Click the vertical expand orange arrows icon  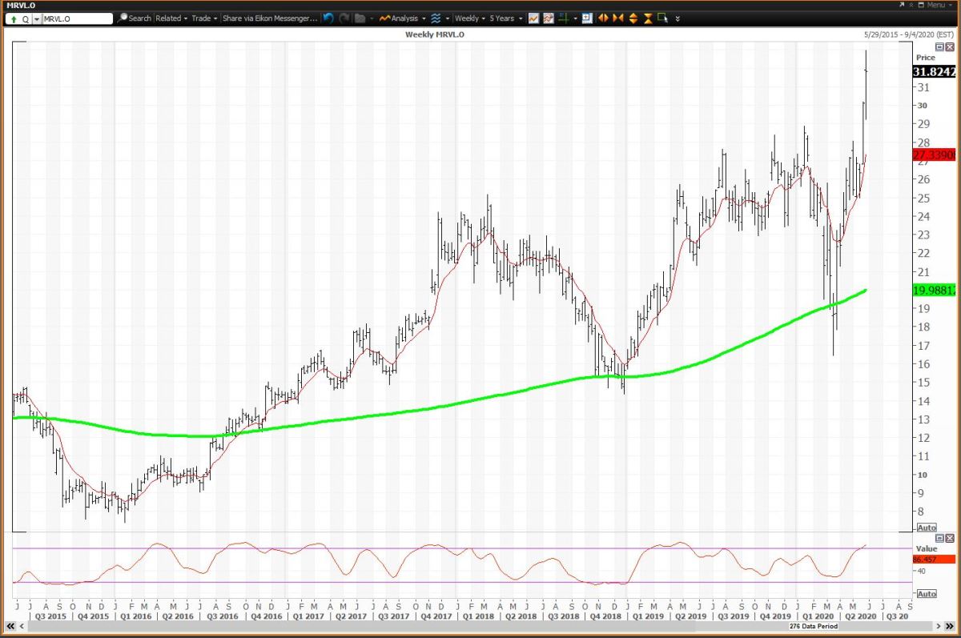[x=633, y=18]
